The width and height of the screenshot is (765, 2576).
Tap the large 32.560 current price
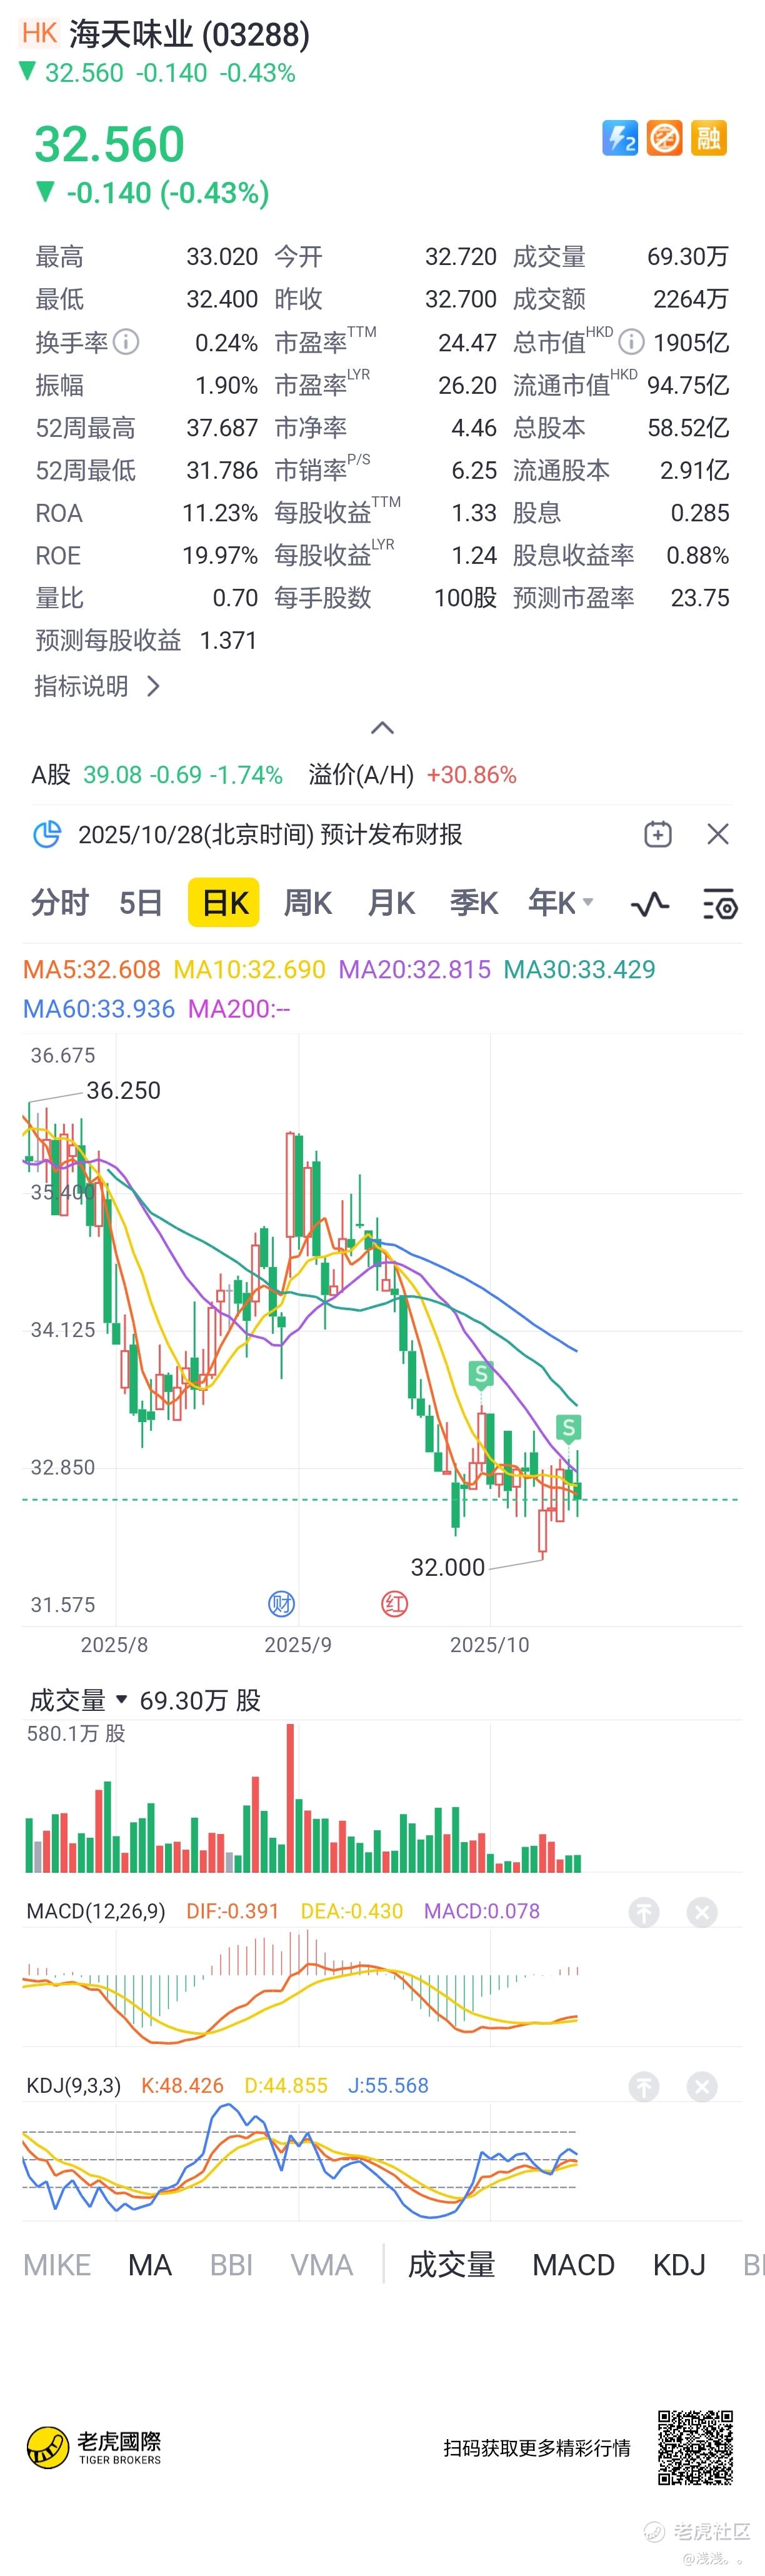click(110, 145)
